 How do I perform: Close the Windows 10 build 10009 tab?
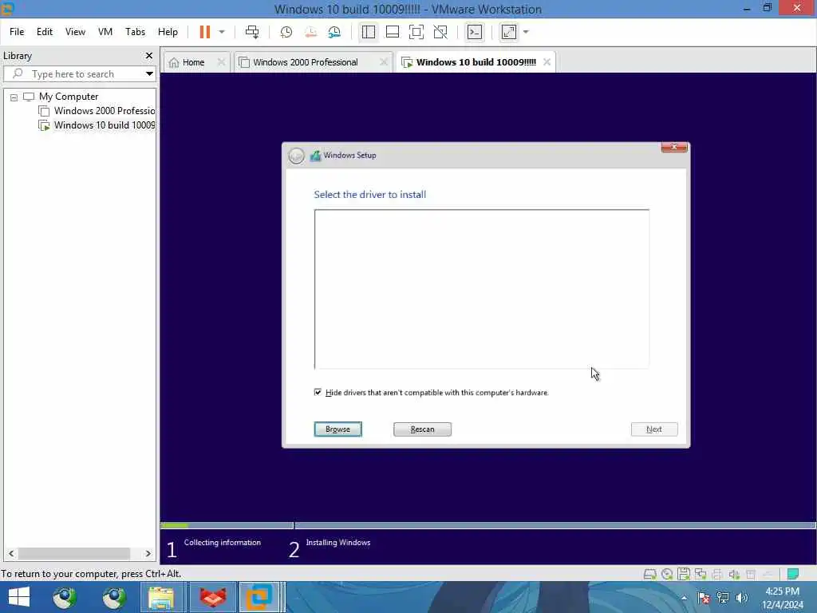[x=547, y=62]
